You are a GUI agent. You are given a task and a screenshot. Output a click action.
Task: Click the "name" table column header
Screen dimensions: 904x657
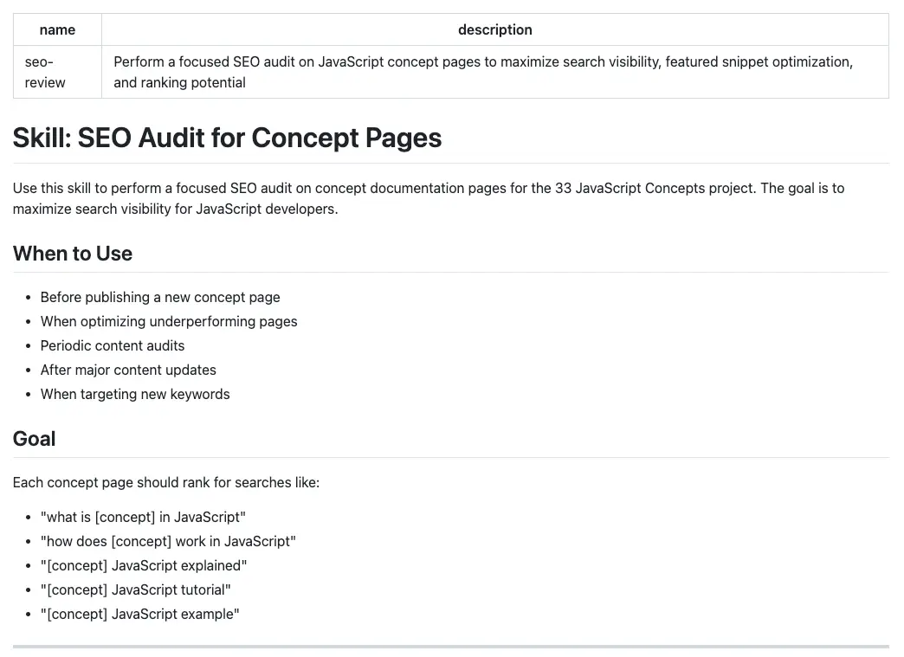[x=57, y=29]
